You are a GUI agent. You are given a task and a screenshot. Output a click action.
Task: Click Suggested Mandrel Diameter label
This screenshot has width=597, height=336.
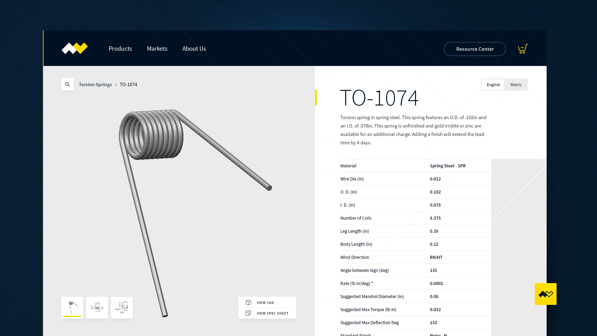(x=372, y=296)
